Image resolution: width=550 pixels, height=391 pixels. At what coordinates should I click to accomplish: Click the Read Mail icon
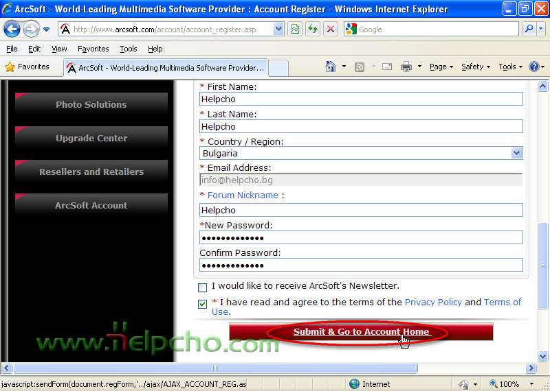tap(387, 67)
